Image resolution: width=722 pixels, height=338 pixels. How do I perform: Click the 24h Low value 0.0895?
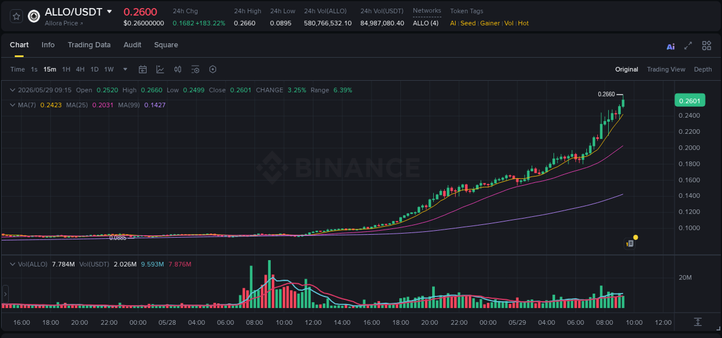click(x=281, y=23)
